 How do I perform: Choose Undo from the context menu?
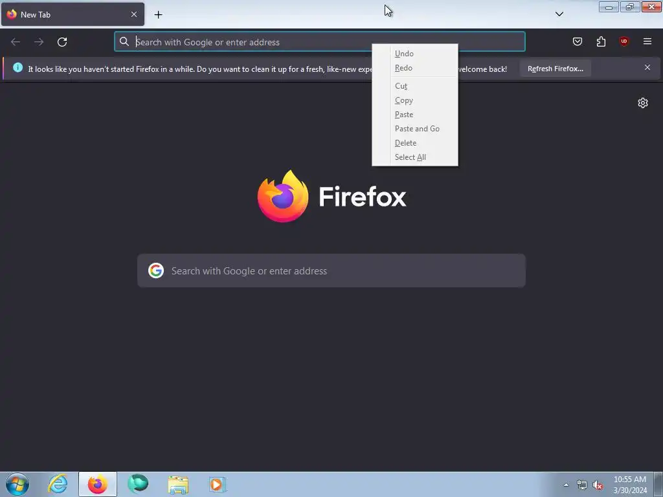(x=415, y=54)
